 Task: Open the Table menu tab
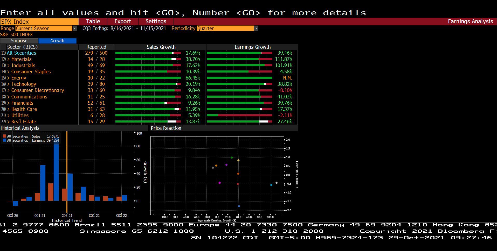click(93, 21)
